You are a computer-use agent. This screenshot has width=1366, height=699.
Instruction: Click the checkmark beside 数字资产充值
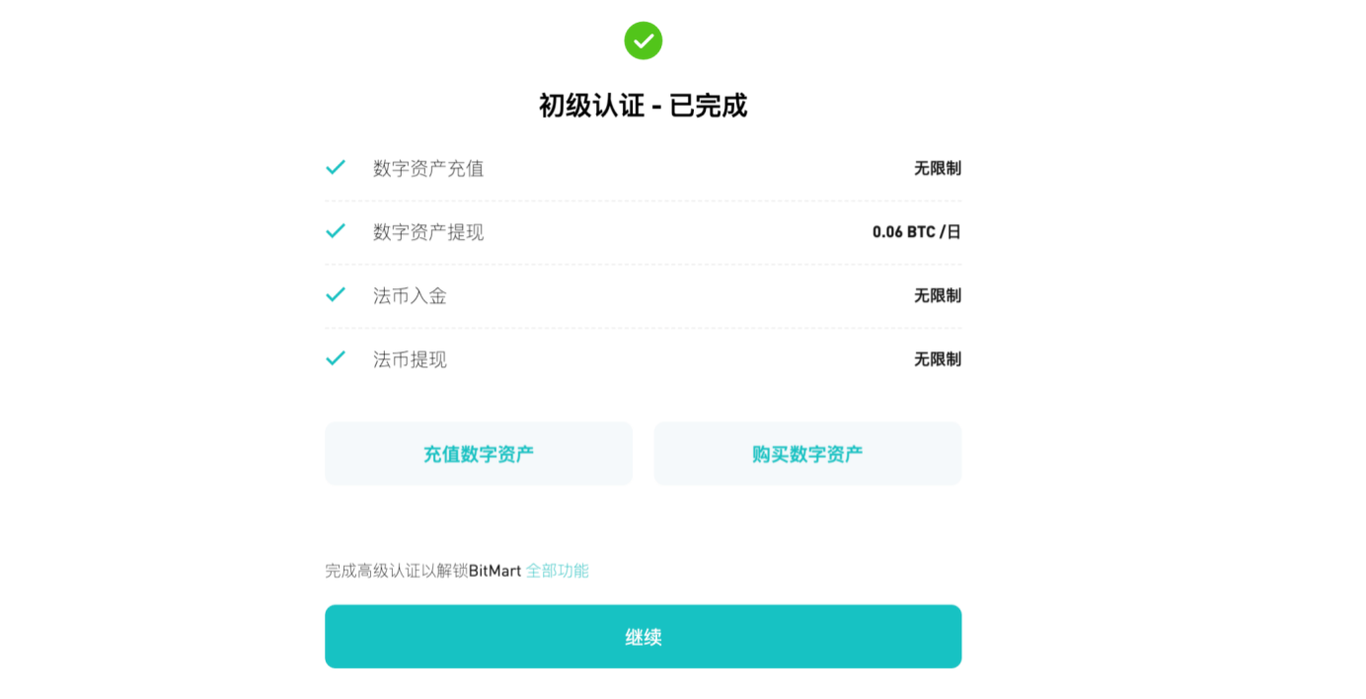click(x=336, y=168)
